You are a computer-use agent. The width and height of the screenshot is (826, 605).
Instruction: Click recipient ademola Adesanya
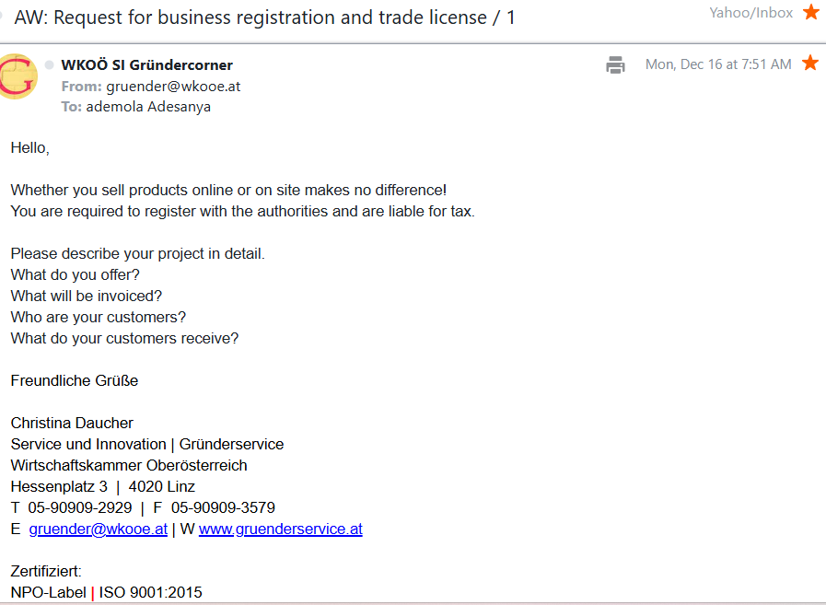click(148, 107)
